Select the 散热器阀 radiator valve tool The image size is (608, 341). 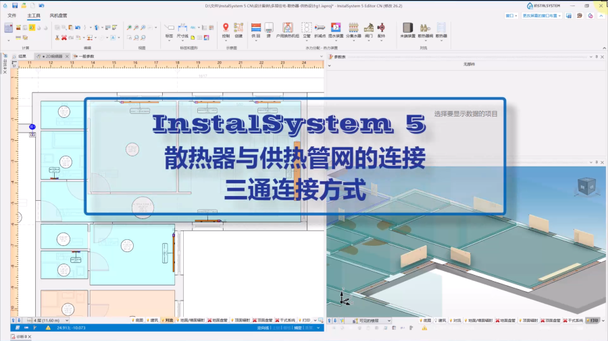tap(426, 30)
